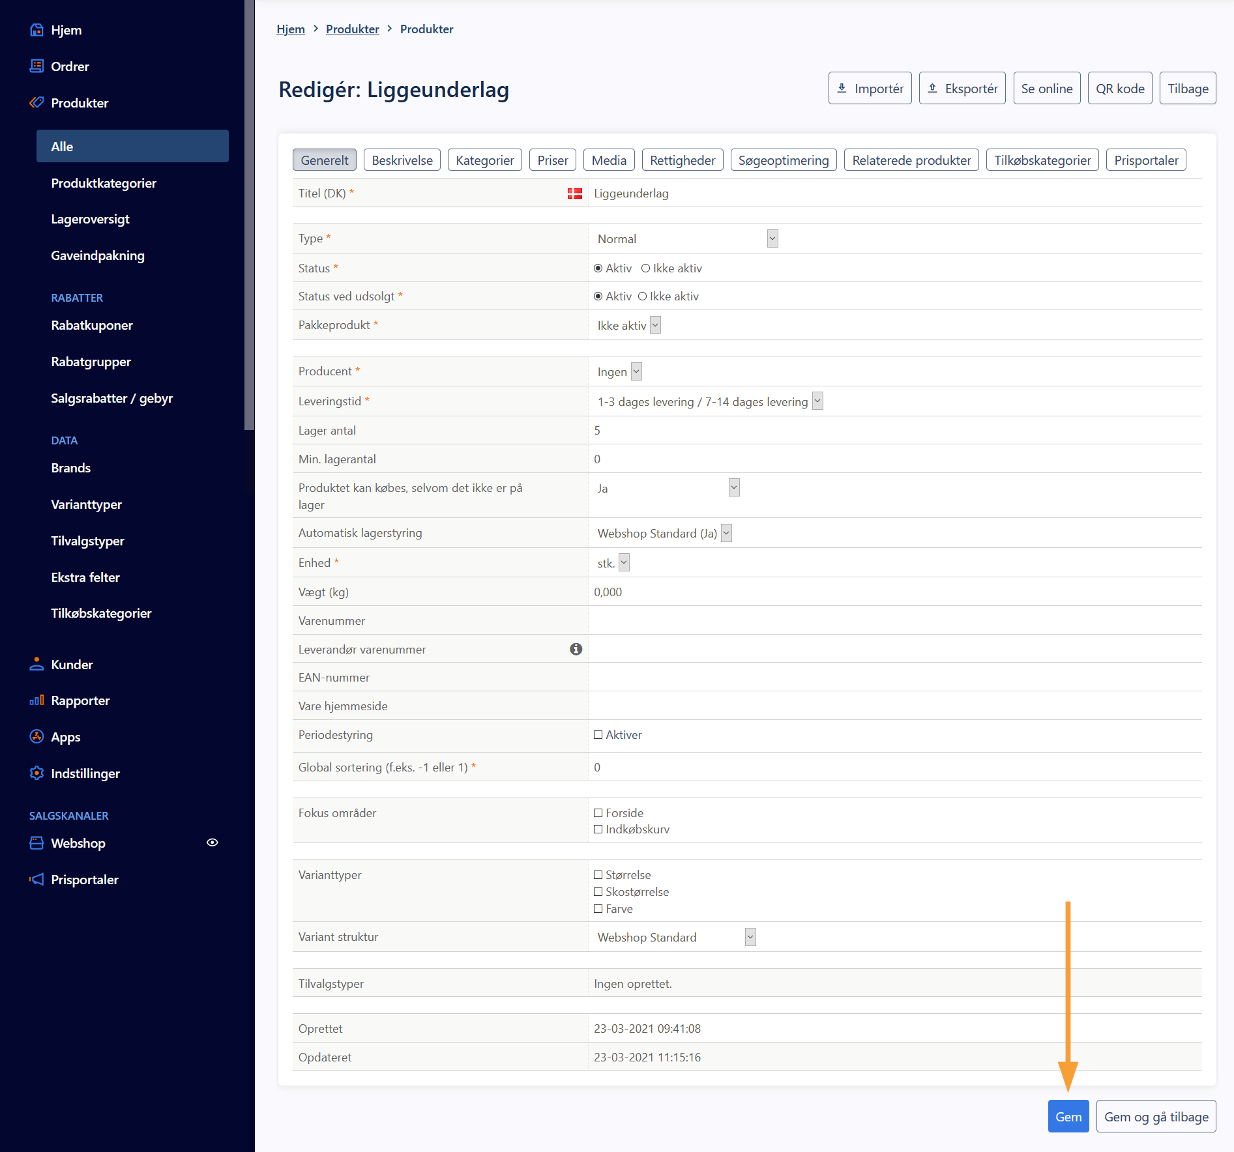Image resolution: width=1234 pixels, height=1152 pixels.
Task: Check the Skostørrelse variant type checkbox
Action: click(x=598, y=892)
